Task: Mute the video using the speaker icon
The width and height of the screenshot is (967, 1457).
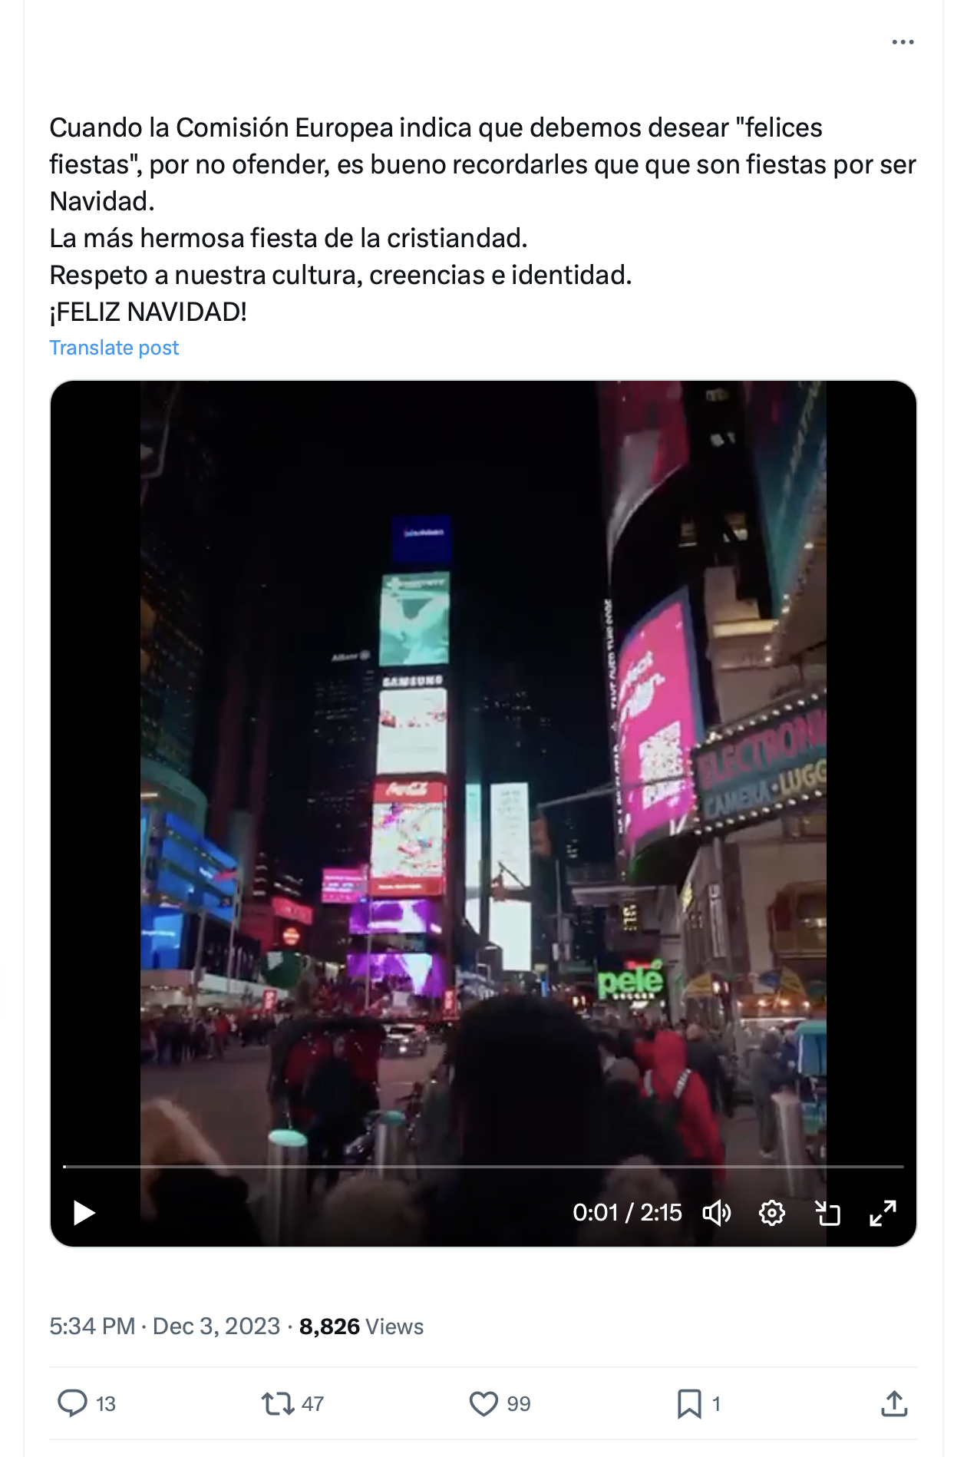Action: pos(717,1213)
